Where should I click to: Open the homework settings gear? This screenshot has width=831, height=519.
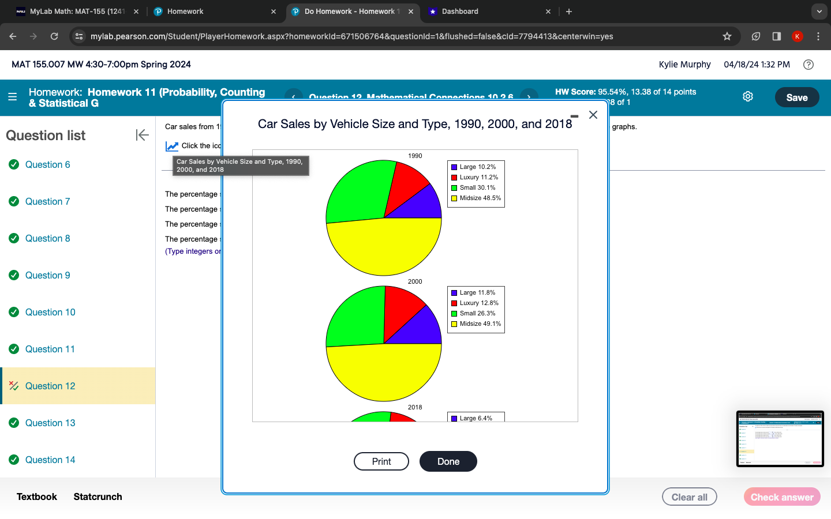748,96
